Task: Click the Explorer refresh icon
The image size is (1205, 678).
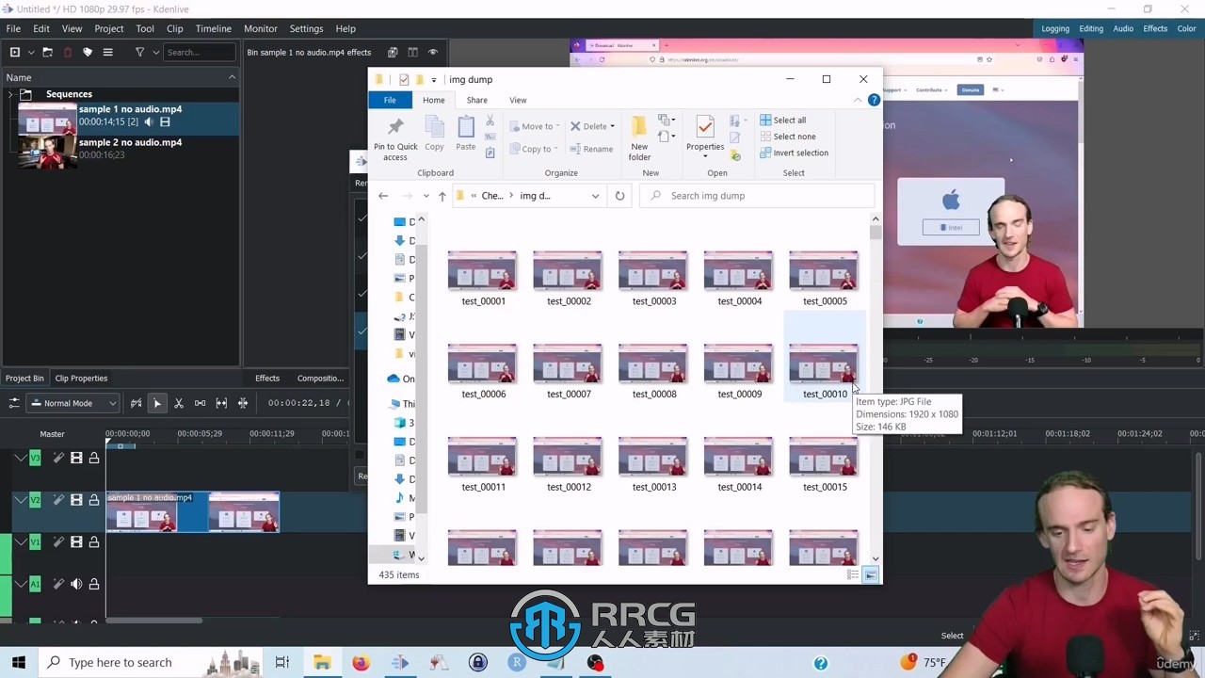Action: coord(619,196)
